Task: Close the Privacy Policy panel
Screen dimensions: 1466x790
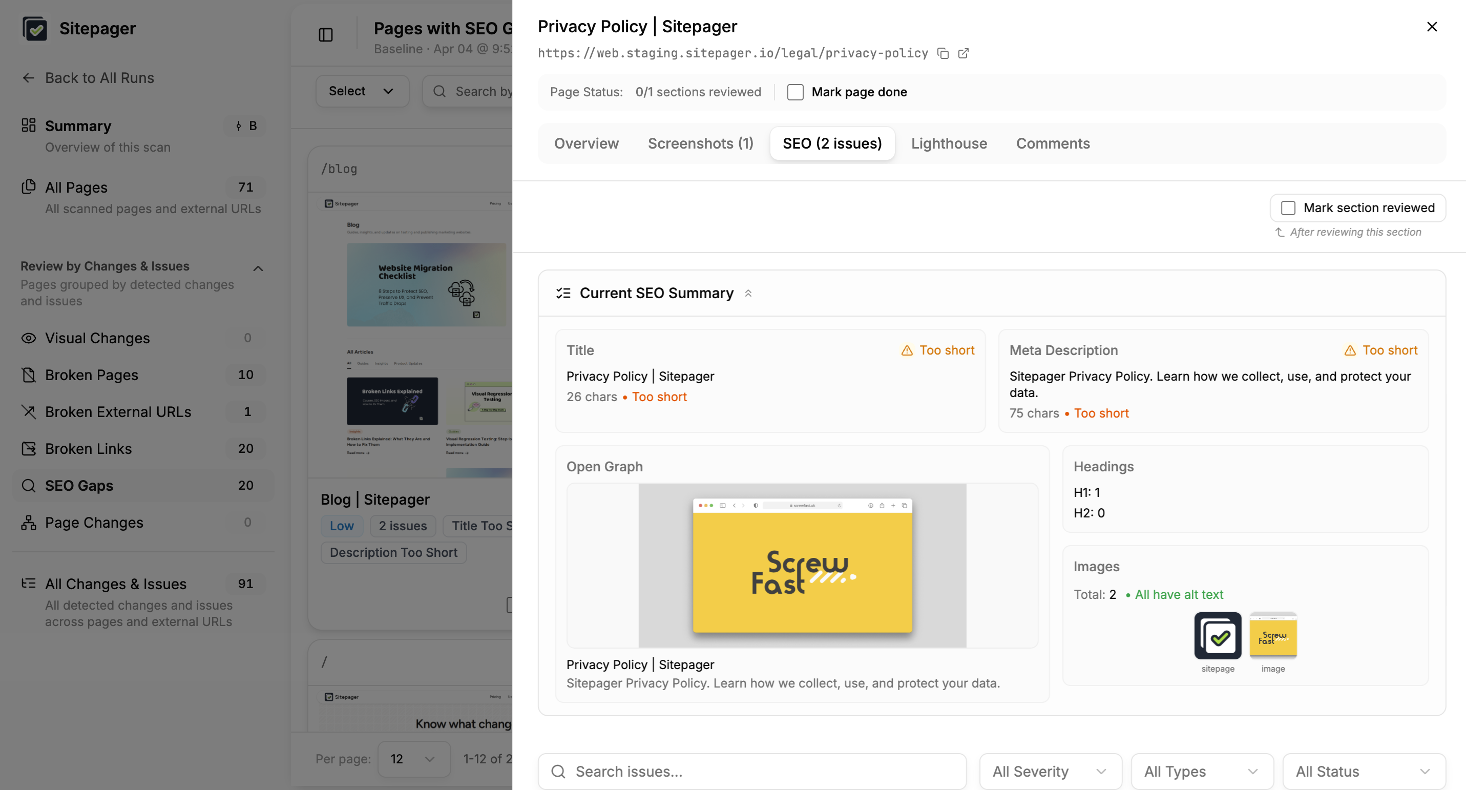Action: click(x=1432, y=26)
